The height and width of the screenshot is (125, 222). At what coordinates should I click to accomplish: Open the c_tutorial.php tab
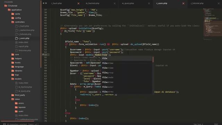tap(197, 3)
